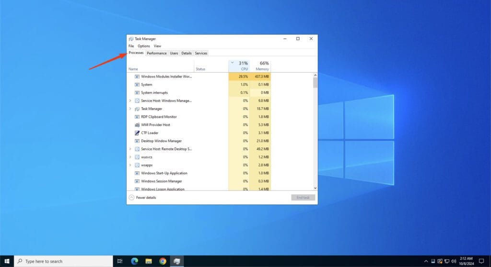This screenshot has width=491, height=267.
Task: Show hidden system tray icons
Action: tap(426, 261)
